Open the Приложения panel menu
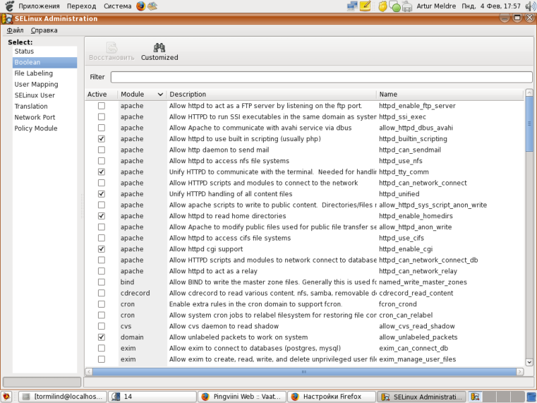 point(39,6)
